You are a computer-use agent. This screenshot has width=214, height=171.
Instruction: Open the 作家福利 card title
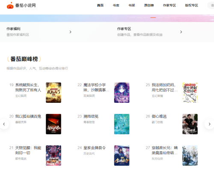pos(13,29)
